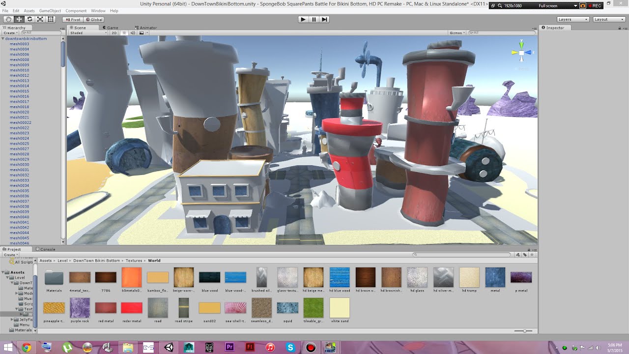Toggle Global/Local handle rotation
The image size is (629, 354).
94,20
